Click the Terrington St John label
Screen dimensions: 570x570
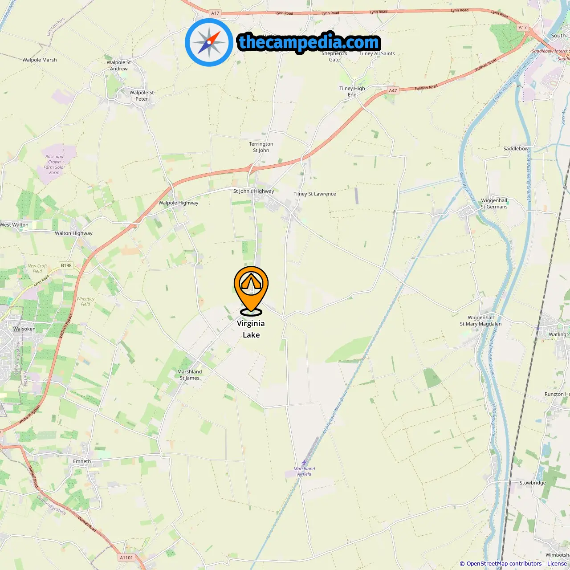(x=261, y=147)
